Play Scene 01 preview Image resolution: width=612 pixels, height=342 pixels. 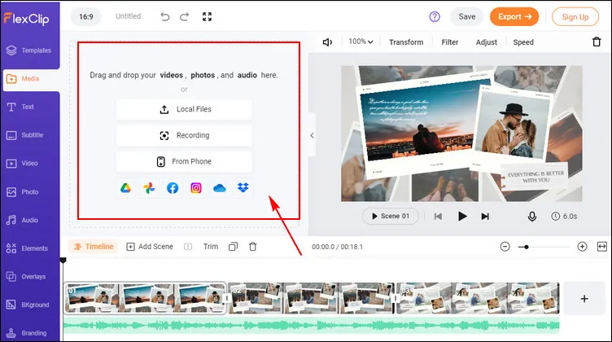pos(391,216)
